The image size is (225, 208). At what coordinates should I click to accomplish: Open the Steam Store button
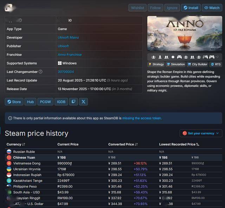point(14,102)
